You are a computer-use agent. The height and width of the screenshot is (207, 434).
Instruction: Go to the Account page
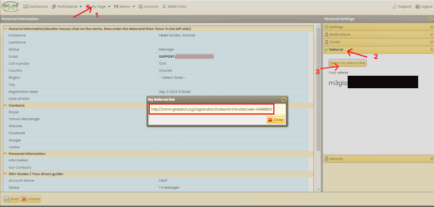coord(148,7)
